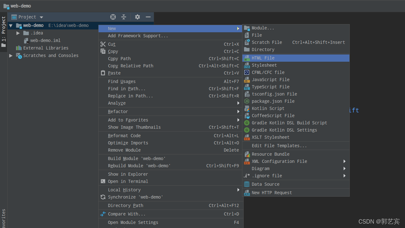Expand the Refactor submenu
Viewport: 405px width, 228px height.
pyautogui.click(x=238, y=111)
